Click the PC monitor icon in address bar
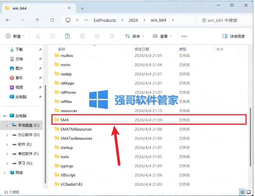The height and width of the screenshot is (196, 255). pos(68,20)
